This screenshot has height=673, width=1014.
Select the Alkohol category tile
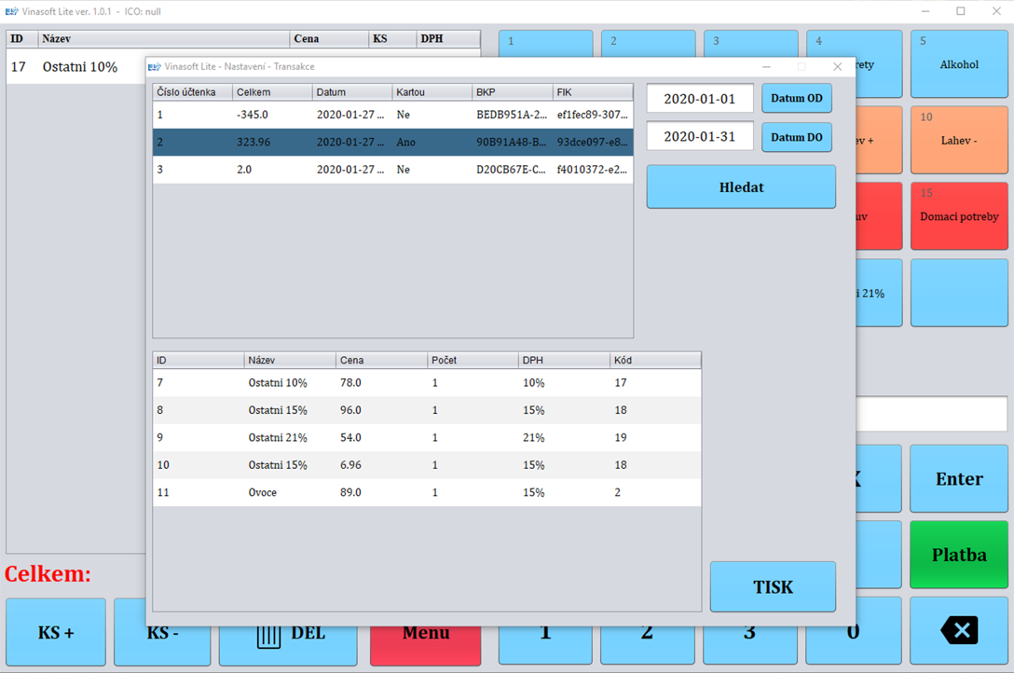pyautogui.click(x=959, y=63)
